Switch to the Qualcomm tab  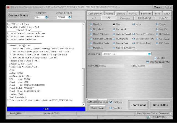coord(125,18)
